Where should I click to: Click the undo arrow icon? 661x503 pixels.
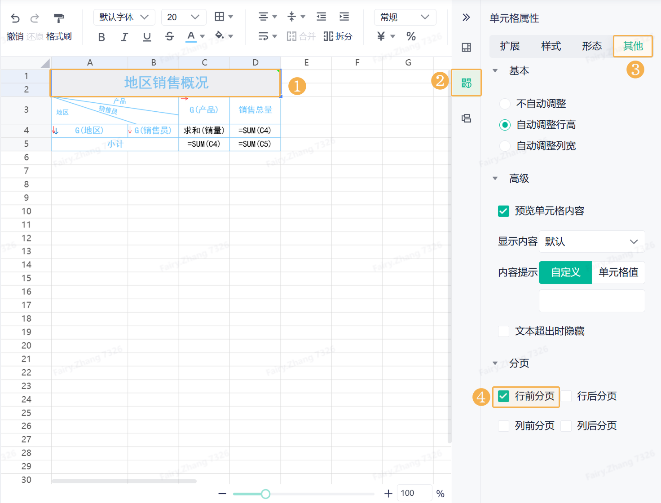[x=15, y=18]
